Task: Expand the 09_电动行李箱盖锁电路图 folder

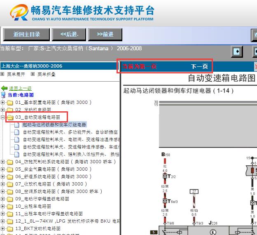Action: pyautogui.click(x=2, y=199)
